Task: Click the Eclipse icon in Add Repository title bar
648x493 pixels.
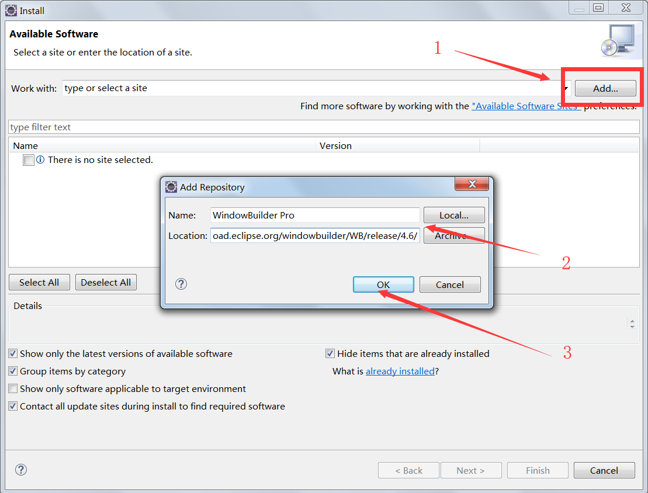Action: coord(171,187)
